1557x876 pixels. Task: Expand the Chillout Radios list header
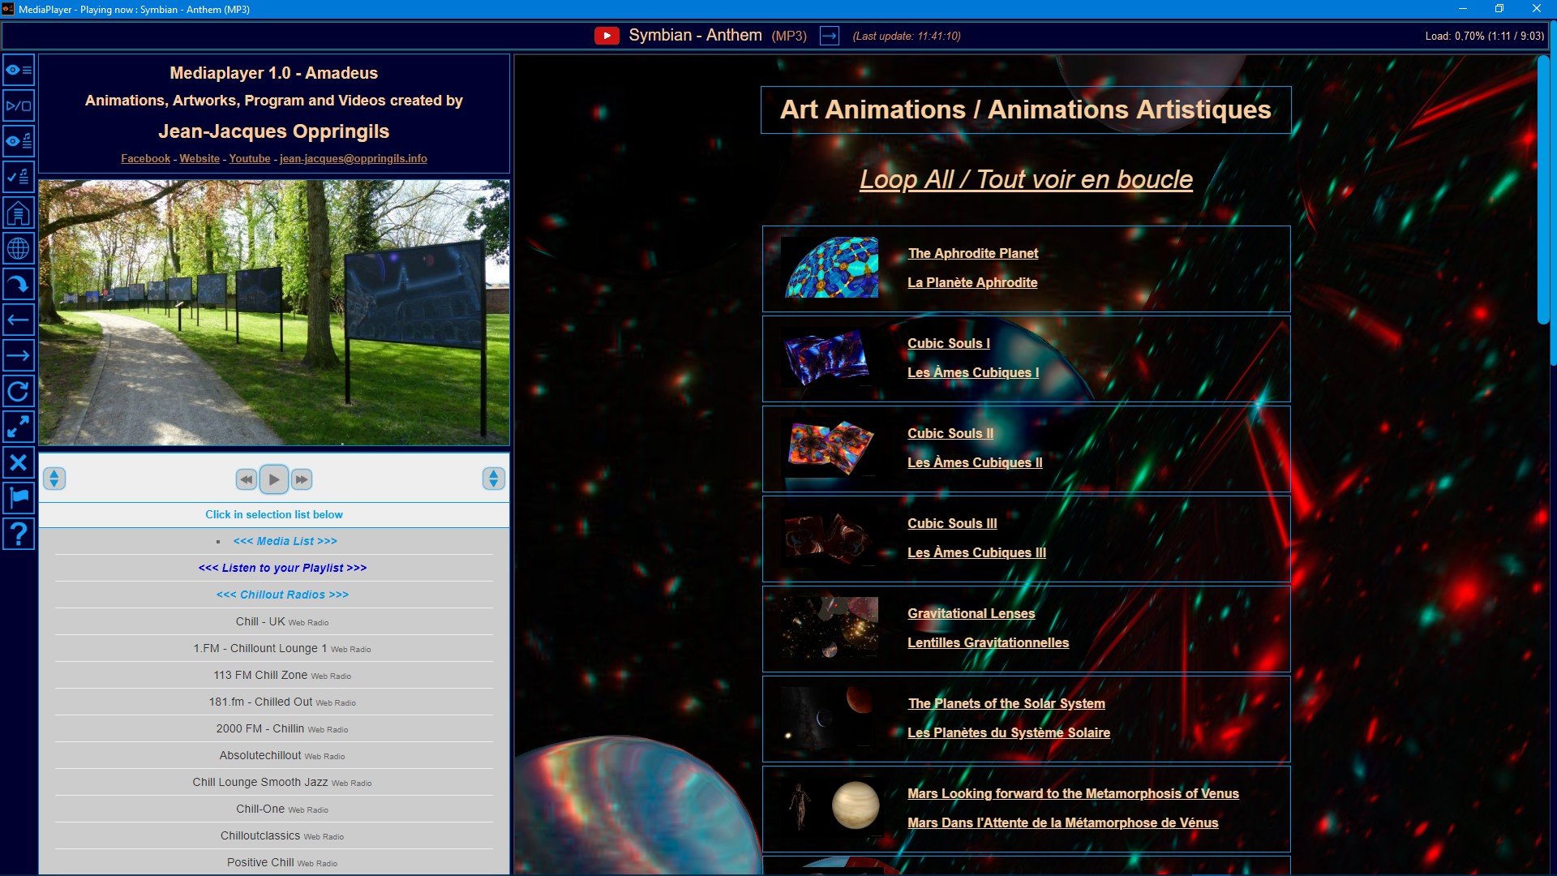[x=282, y=595]
